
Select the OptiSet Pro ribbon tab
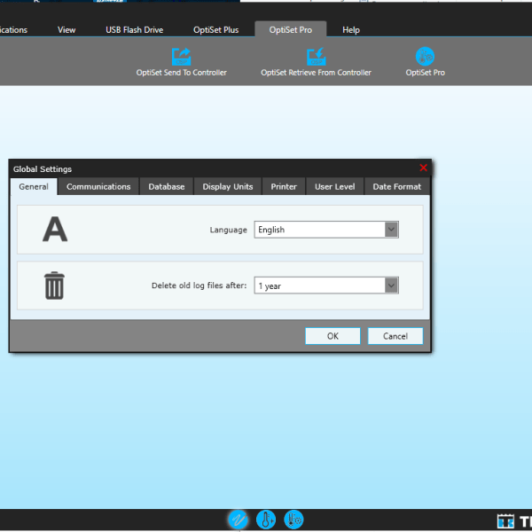click(291, 30)
